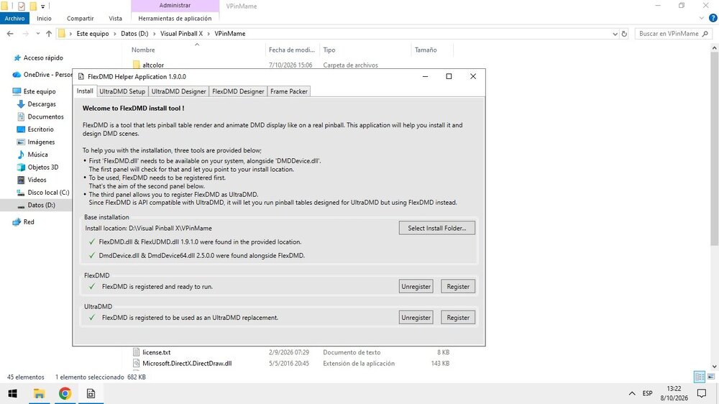The image size is (719, 404).
Task: Click the refresh icon beside address bar
Action: click(x=623, y=34)
